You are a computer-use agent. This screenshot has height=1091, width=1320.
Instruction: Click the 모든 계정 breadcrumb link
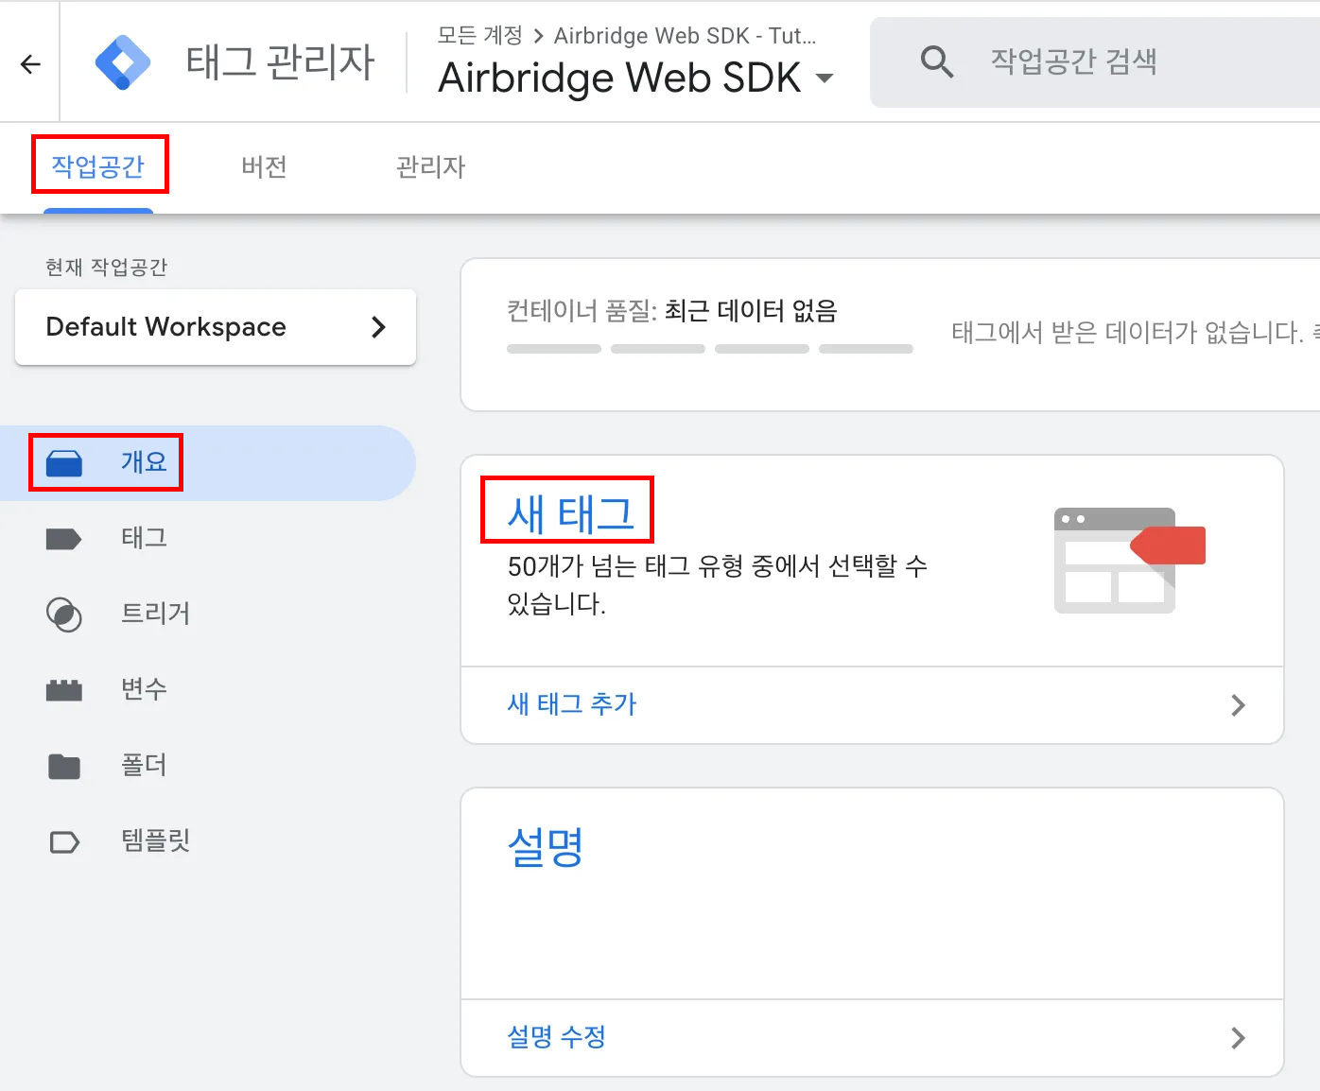(x=479, y=36)
